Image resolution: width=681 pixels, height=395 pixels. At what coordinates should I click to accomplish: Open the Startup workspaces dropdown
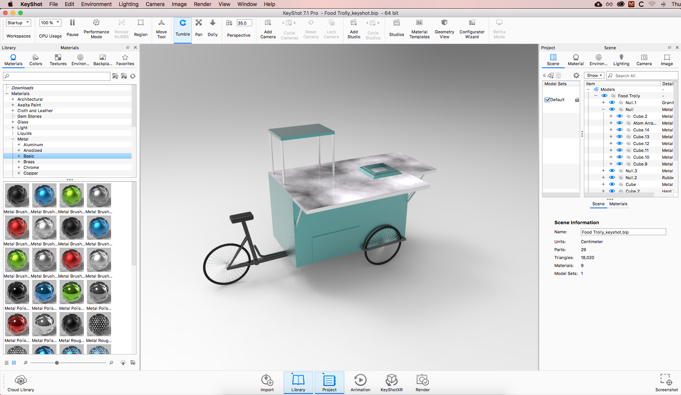[18, 23]
